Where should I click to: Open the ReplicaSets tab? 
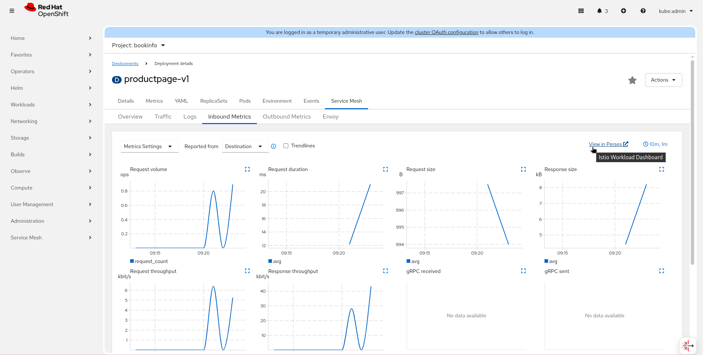pyautogui.click(x=214, y=101)
